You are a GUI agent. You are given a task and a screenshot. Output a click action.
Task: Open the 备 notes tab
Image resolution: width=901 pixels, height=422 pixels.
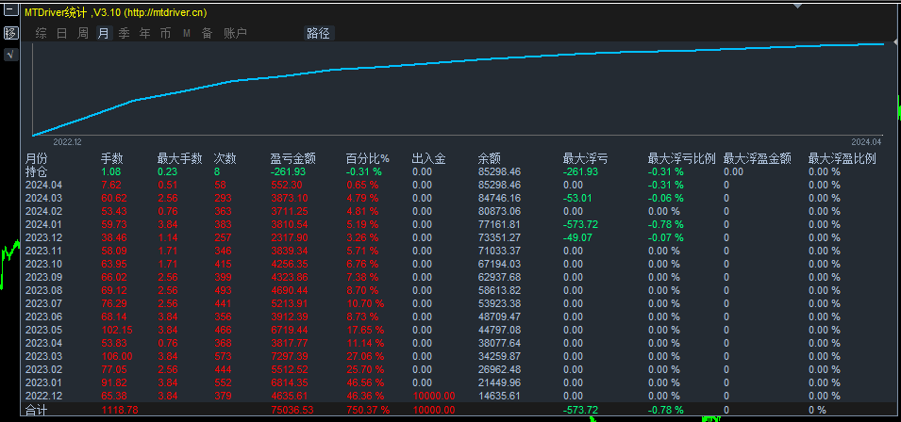tap(207, 33)
